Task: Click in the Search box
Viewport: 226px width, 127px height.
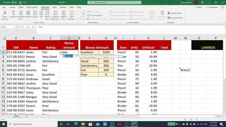Action: coord(114,2)
